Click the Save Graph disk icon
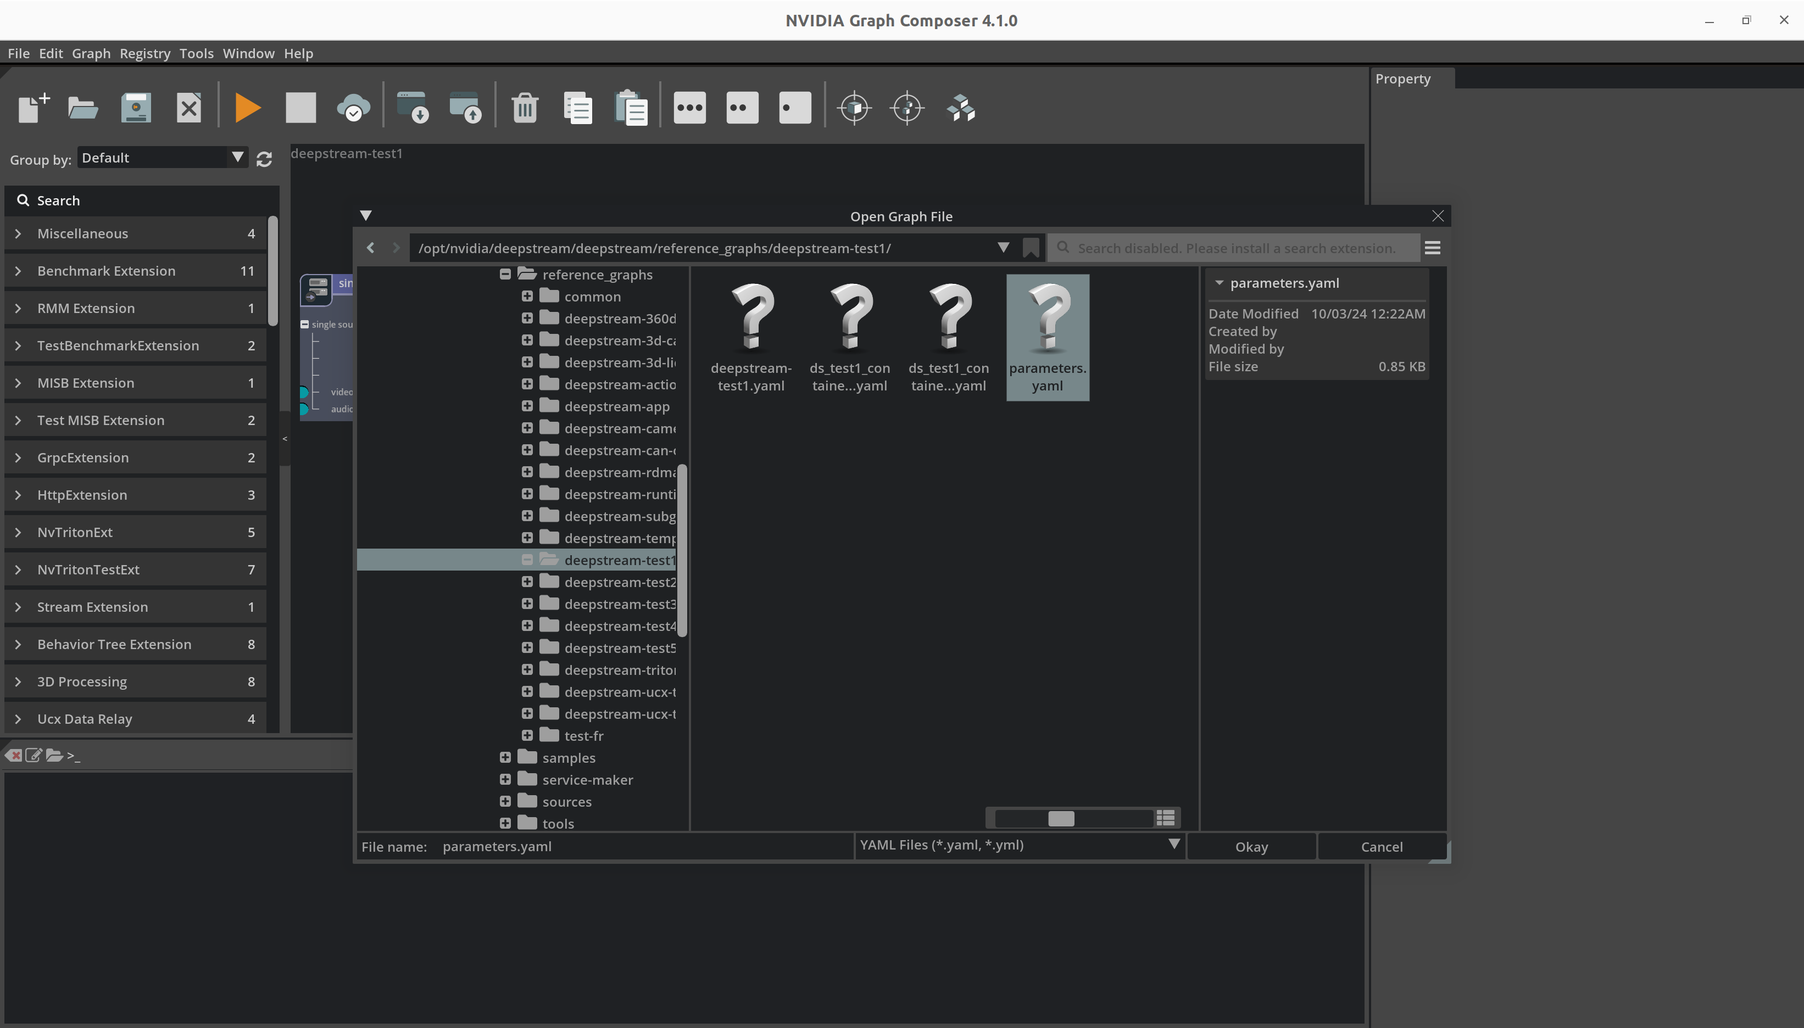Image resolution: width=1804 pixels, height=1028 pixels. point(136,108)
